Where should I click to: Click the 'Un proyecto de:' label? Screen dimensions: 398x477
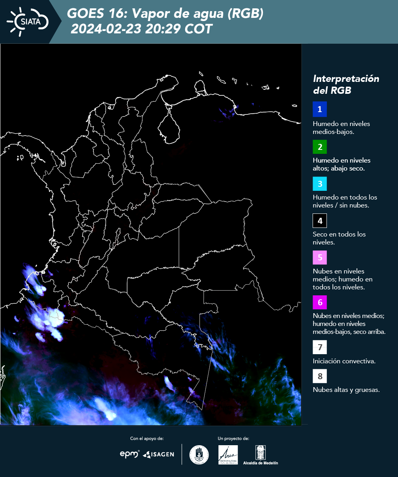point(234,438)
